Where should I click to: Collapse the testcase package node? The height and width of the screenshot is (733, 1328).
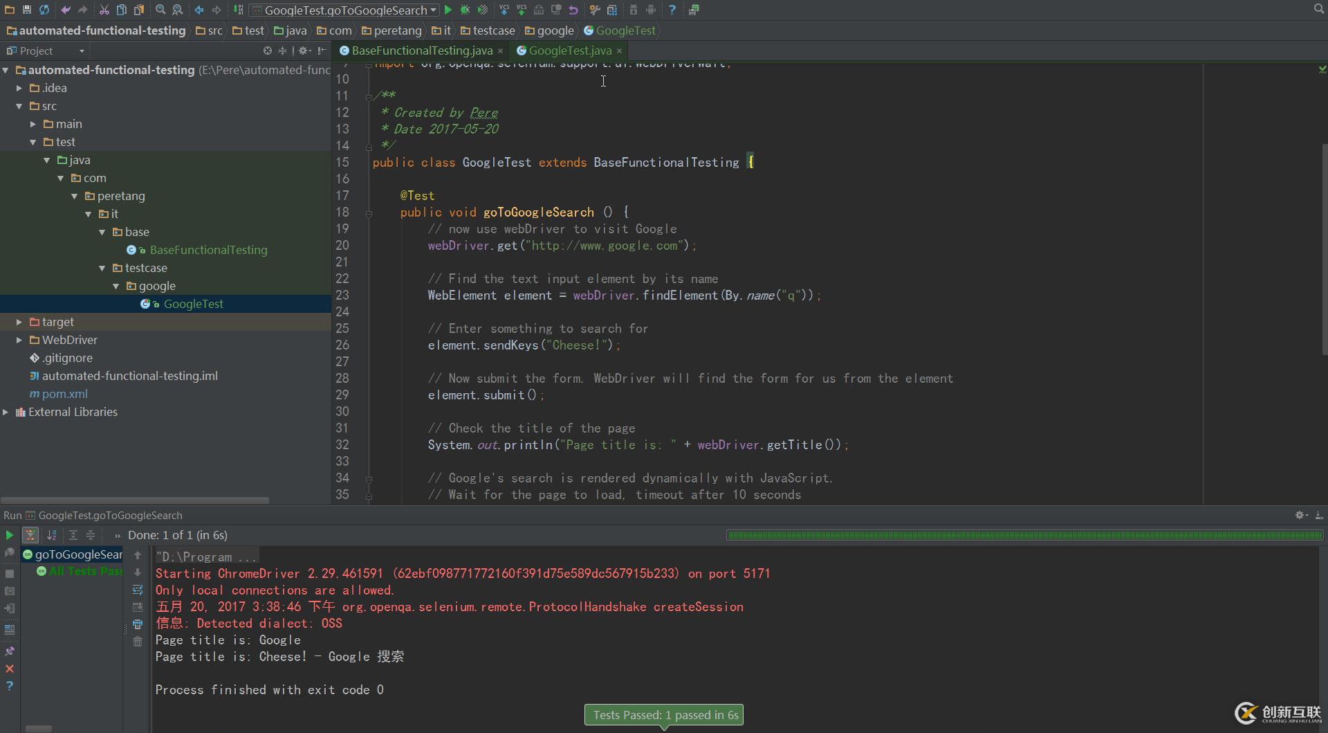[x=102, y=268]
